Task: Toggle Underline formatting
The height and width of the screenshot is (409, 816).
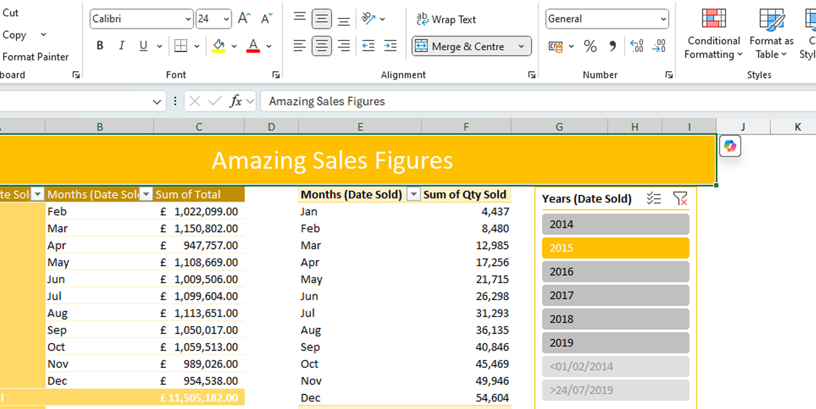Action: click(x=143, y=45)
